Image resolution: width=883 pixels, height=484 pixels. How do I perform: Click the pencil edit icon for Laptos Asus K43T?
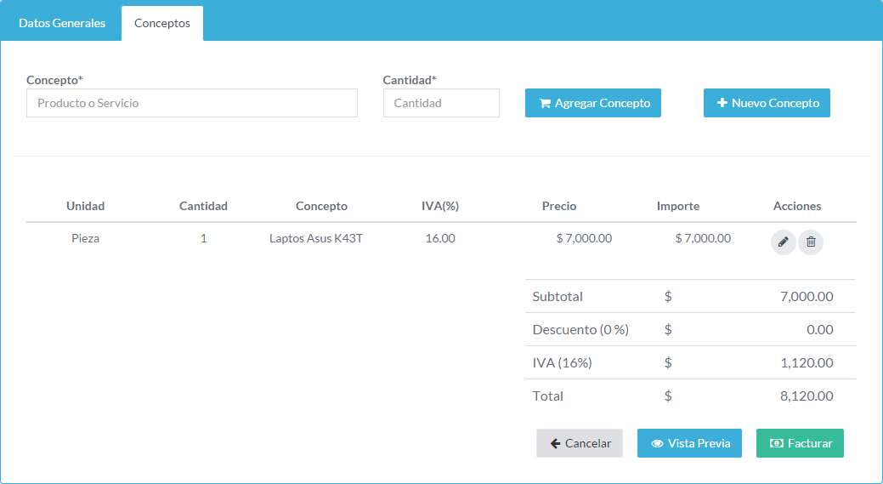[x=783, y=242]
